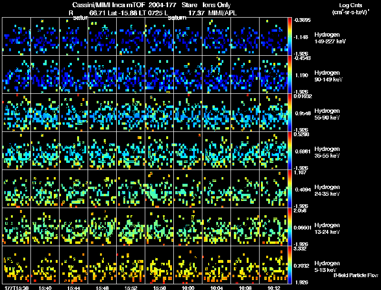Open the 149-227 keV image panel at 16:12
The image size is (381, 290).
273,37
